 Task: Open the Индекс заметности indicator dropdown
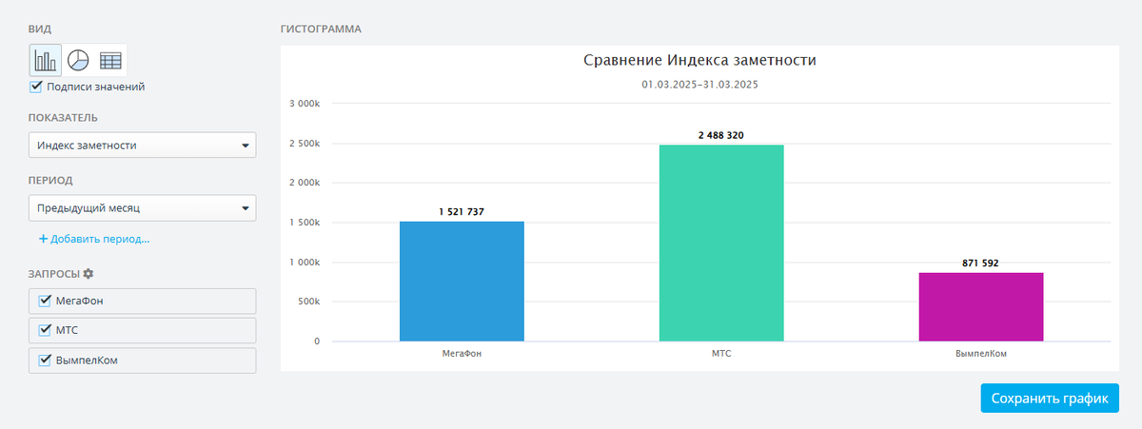(142, 146)
